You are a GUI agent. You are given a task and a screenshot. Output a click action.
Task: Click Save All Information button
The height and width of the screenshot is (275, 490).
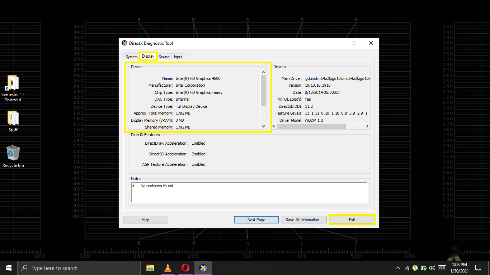(x=304, y=220)
